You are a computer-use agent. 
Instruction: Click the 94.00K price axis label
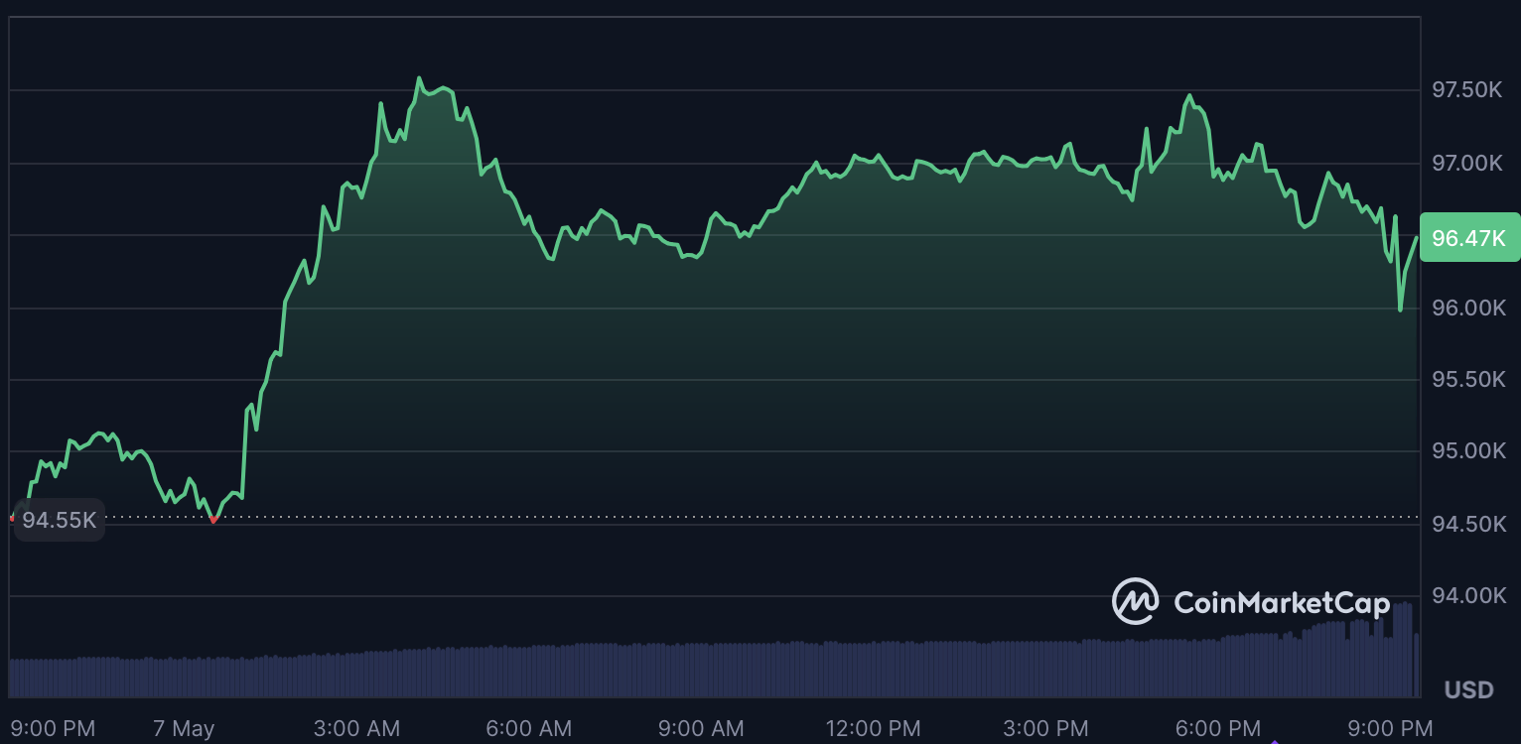[x=1467, y=595]
